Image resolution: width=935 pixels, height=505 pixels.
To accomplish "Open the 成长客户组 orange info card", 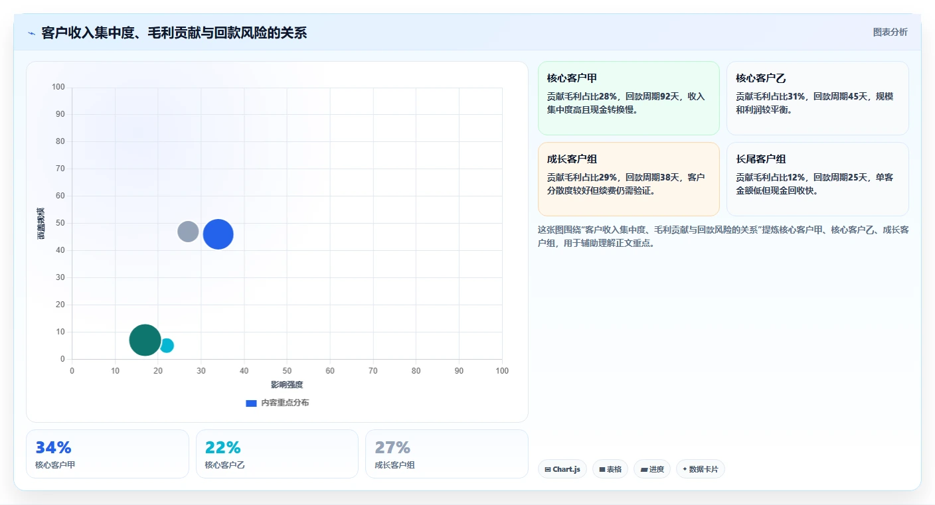I will [628, 179].
